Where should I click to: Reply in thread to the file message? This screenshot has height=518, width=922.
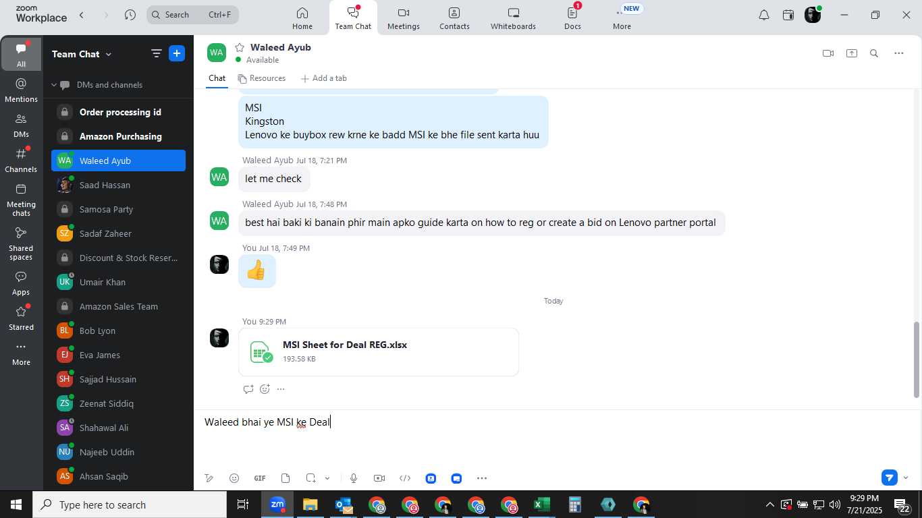(x=248, y=389)
